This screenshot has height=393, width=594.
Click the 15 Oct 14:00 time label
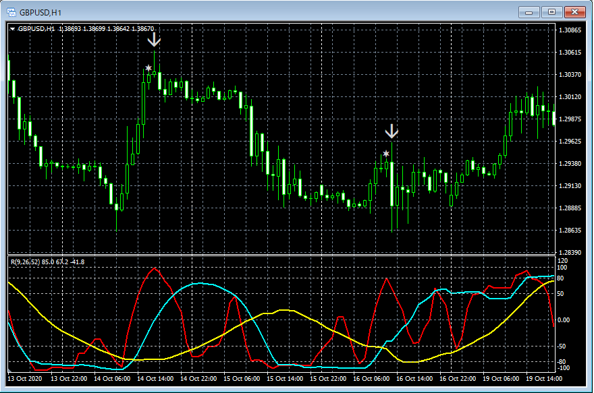pos(285,379)
